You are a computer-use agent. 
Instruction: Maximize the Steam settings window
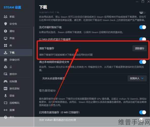(x=143, y=2)
